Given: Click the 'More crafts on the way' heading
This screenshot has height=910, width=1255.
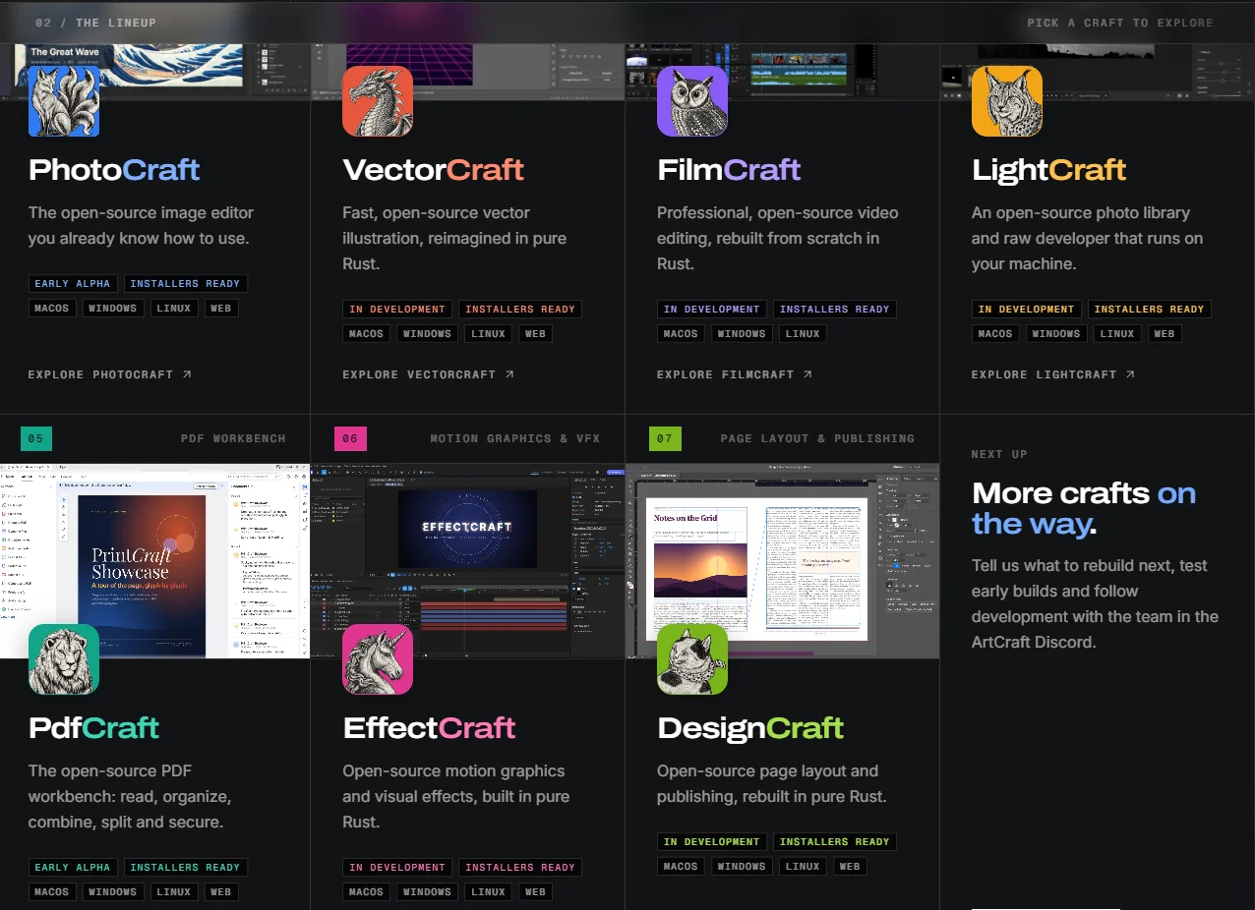Looking at the screenshot, I should 1084,508.
